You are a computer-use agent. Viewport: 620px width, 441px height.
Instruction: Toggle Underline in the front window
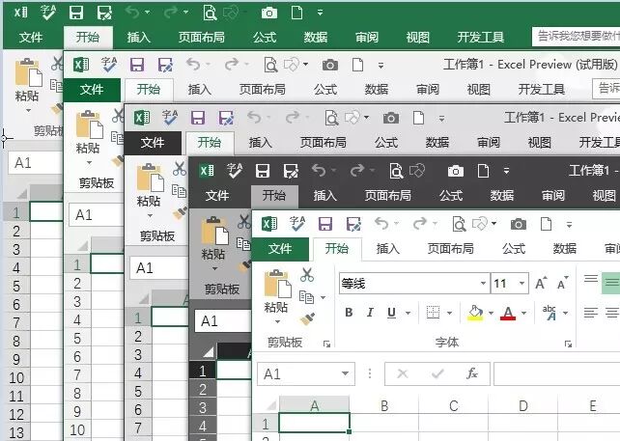coord(391,313)
